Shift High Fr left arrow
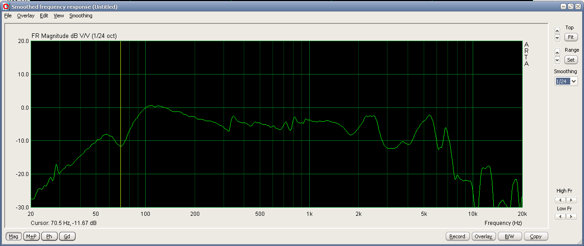584x246 pixels. 560,200
